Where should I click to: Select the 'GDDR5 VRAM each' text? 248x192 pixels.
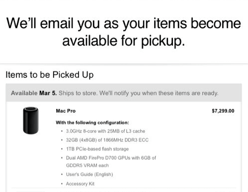point(87,166)
